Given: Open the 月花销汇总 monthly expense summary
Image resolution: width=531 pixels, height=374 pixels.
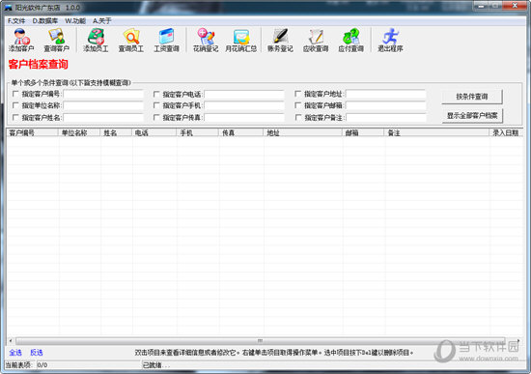Looking at the screenshot, I should pos(240,40).
